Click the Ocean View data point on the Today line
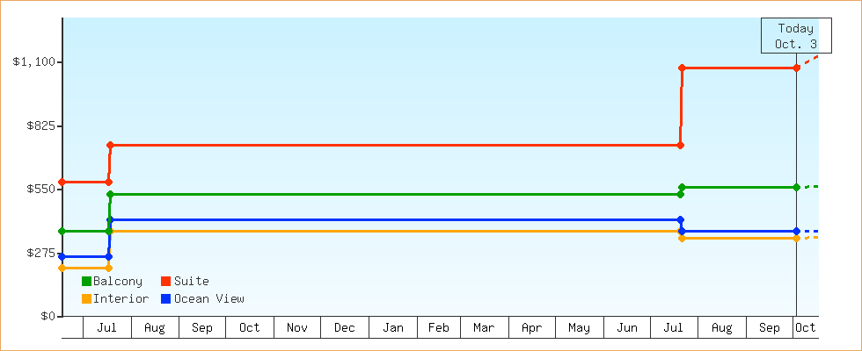 pos(796,231)
